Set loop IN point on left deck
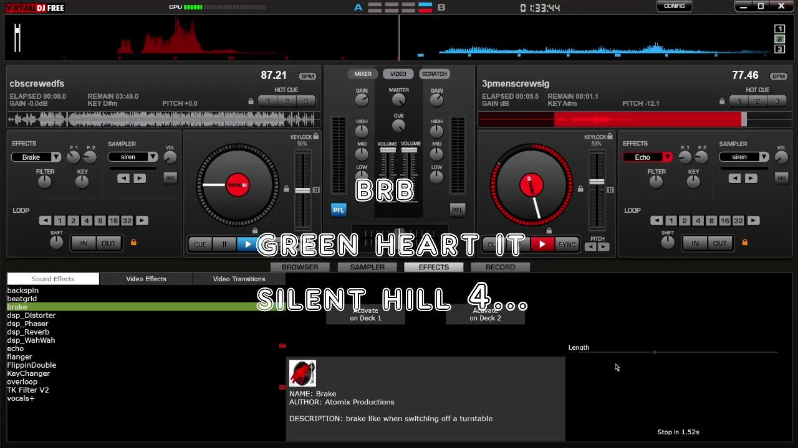Image resolution: width=798 pixels, height=448 pixels. click(x=84, y=243)
